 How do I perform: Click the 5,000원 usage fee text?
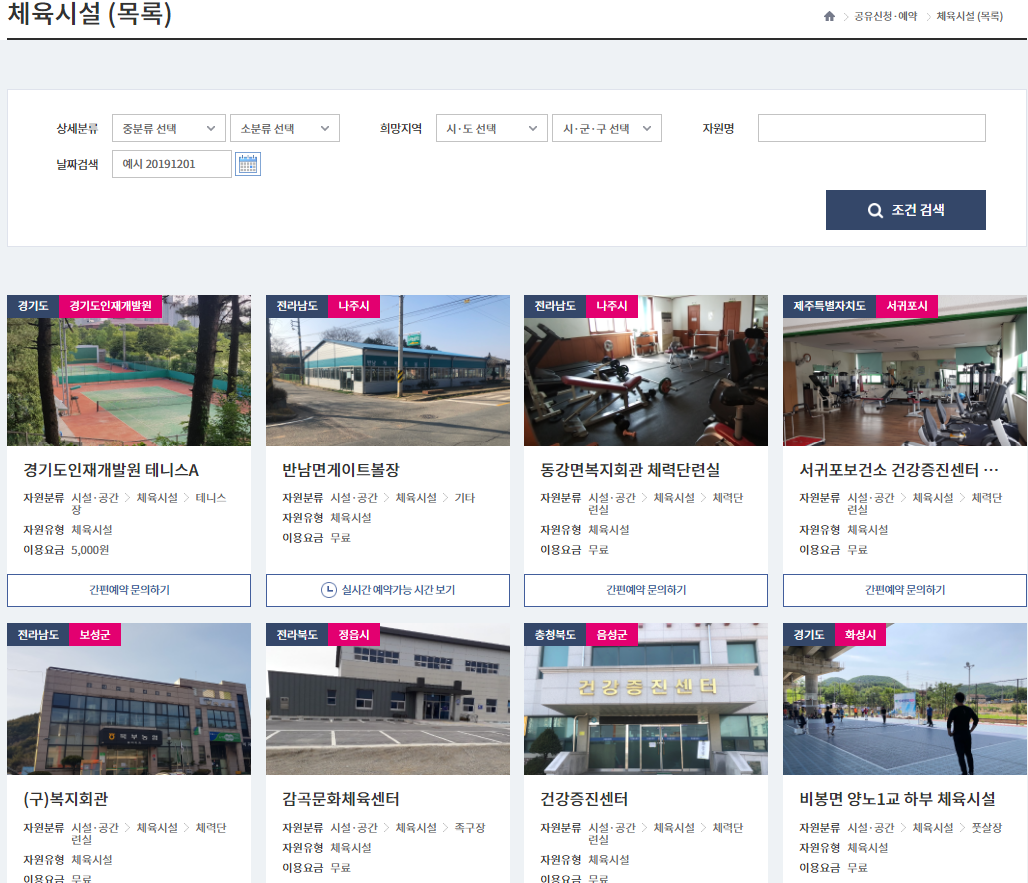90,550
